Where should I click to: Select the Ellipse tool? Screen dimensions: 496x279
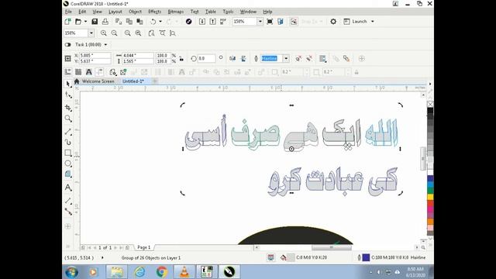68,164
